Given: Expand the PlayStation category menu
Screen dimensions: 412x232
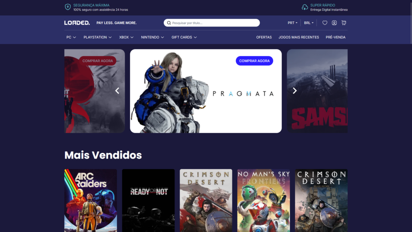Looking at the screenshot, I should click(97, 37).
